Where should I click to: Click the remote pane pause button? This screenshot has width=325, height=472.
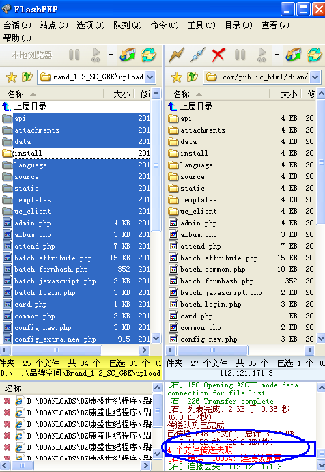240,55
